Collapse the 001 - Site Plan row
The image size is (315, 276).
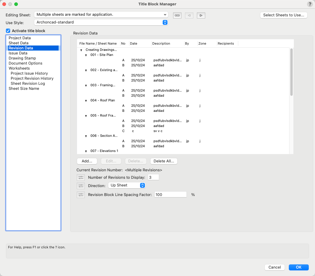[x=86, y=55]
